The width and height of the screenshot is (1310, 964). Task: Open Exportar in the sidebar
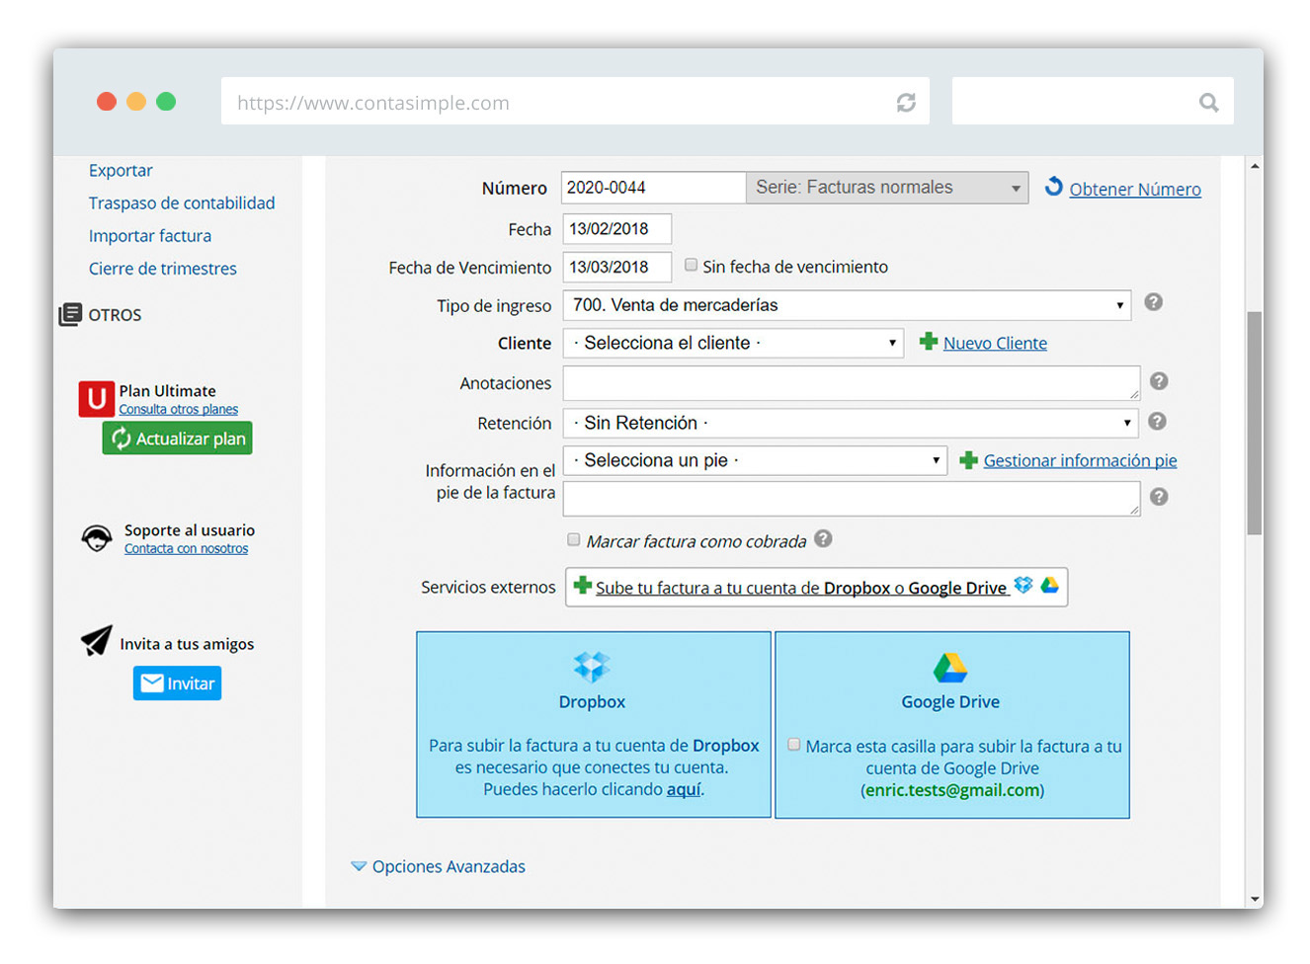pyautogui.click(x=121, y=170)
